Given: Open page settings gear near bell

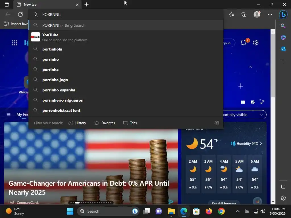Looking at the screenshot, I should click(256, 43).
